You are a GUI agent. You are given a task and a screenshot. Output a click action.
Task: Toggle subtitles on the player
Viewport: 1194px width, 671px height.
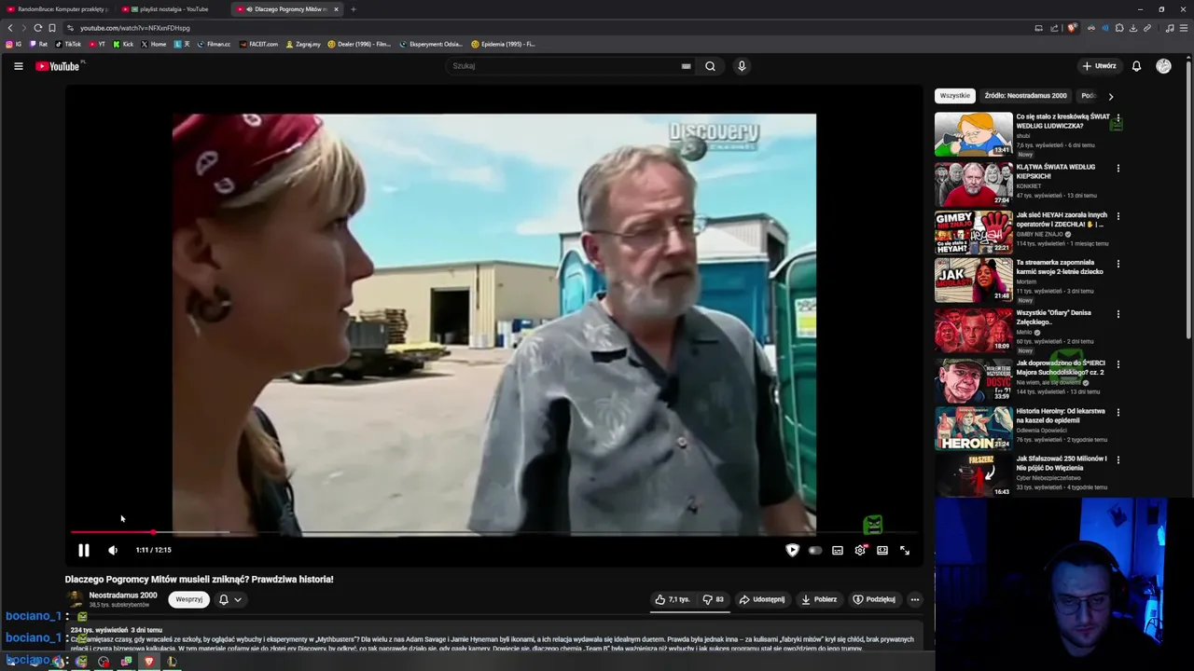click(x=838, y=550)
